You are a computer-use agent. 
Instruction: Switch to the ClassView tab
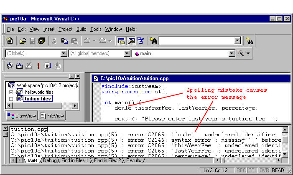[22, 116]
